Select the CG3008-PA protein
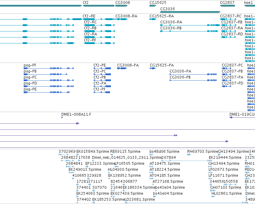The width and height of the screenshot is (255, 204). pyautogui.click(x=122, y=68)
